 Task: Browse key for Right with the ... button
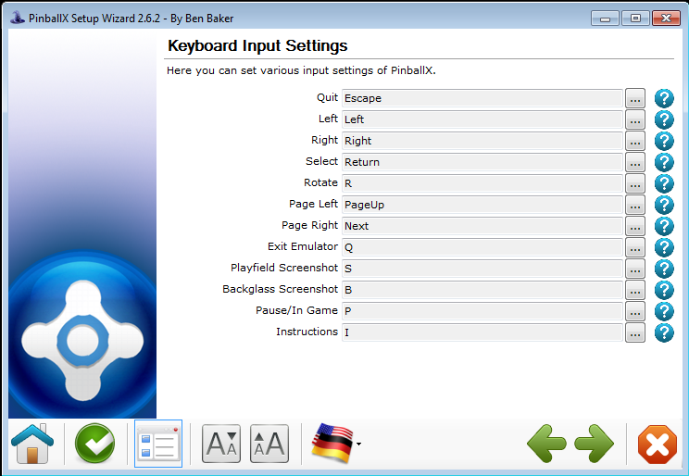pyautogui.click(x=635, y=141)
